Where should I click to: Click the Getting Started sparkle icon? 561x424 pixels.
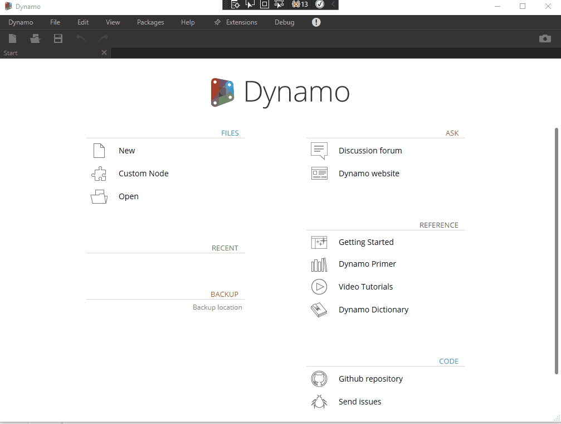[x=319, y=242]
